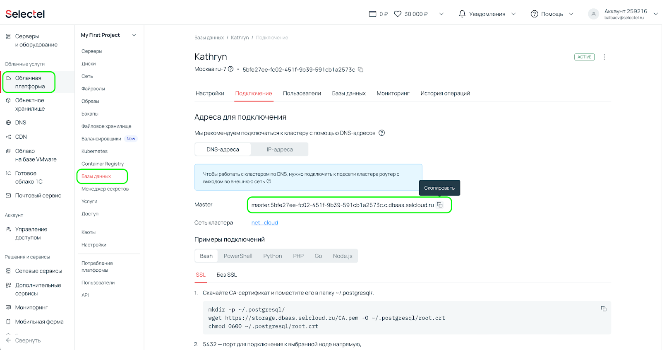The height and width of the screenshot is (350, 662).
Task: Click the help question-mark icon
Action: 534,14
